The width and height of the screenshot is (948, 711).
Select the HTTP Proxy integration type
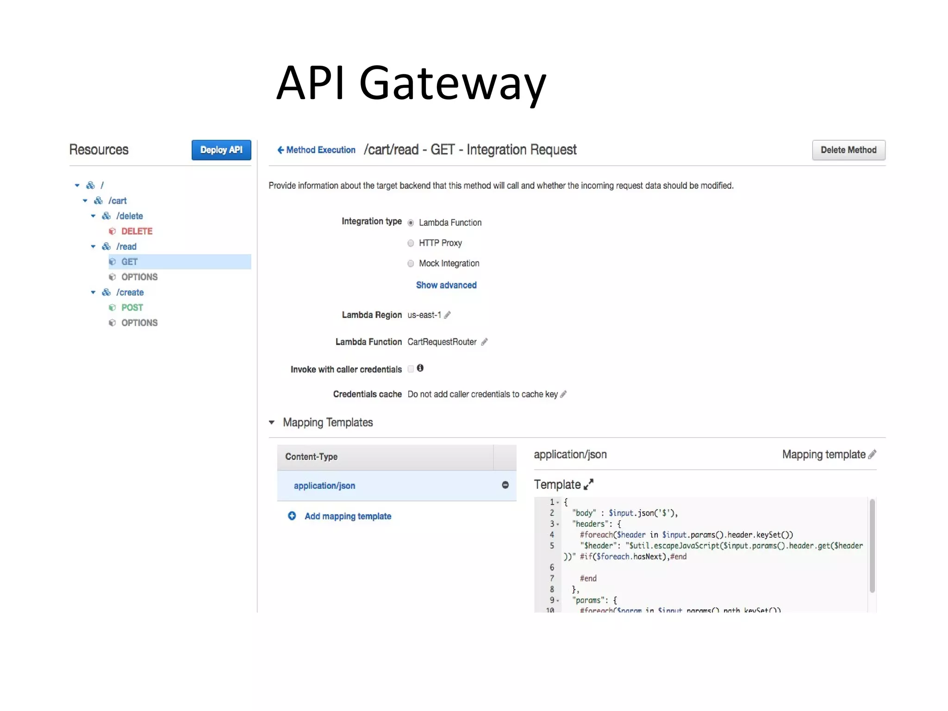point(411,243)
